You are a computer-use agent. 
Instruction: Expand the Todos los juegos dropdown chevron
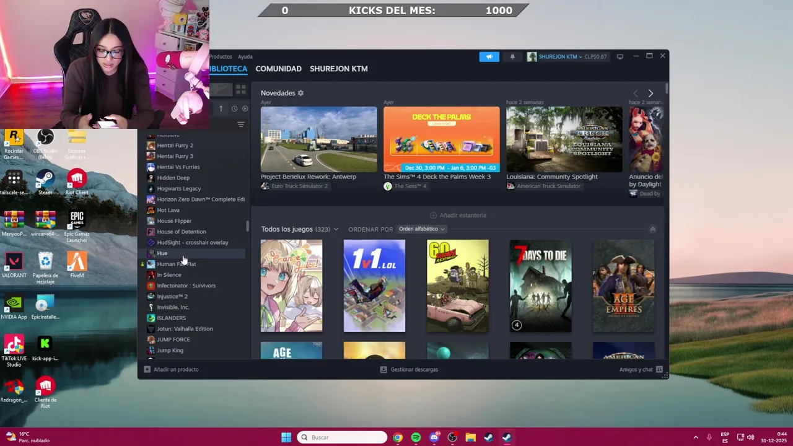pos(336,229)
